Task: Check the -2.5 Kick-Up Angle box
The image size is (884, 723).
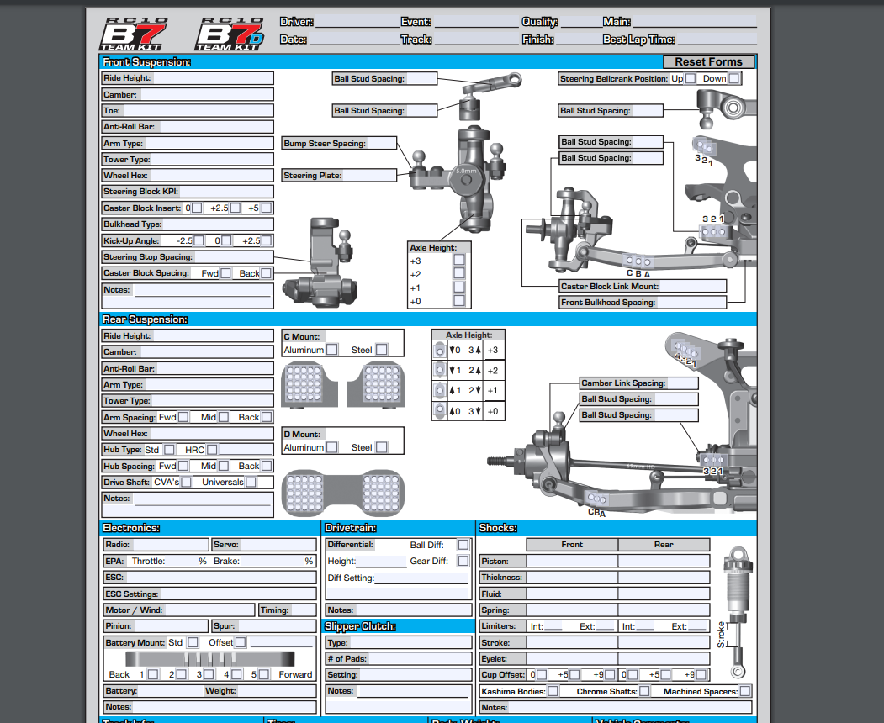Action: tap(199, 241)
